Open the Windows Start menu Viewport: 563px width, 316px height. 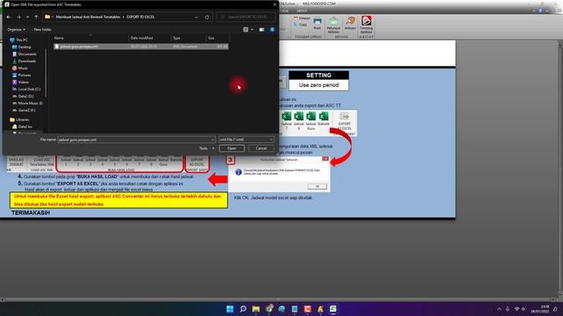tap(230, 309)
